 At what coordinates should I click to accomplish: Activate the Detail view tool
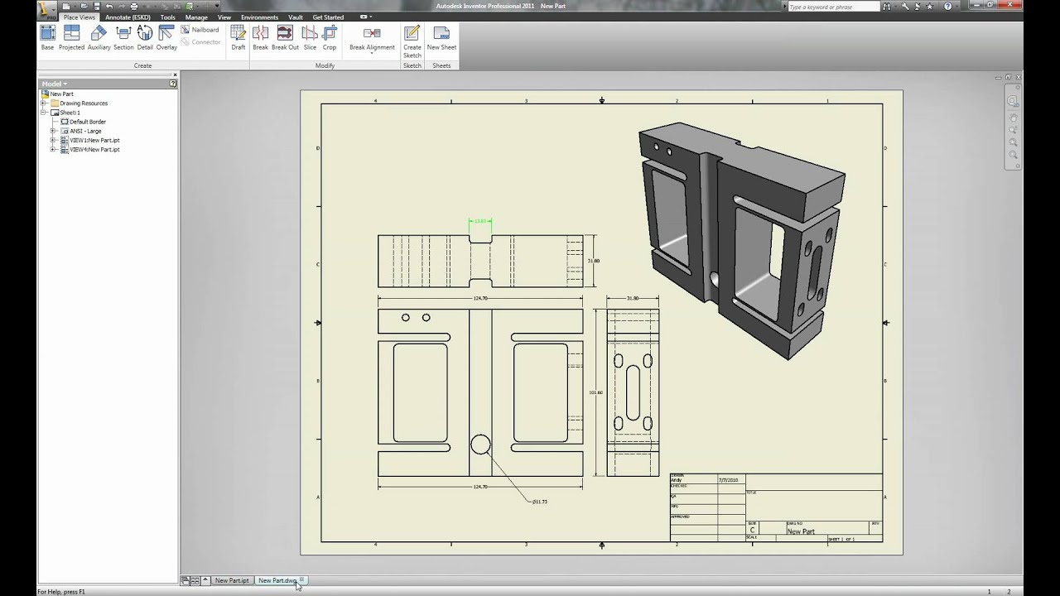pos(145,37)
